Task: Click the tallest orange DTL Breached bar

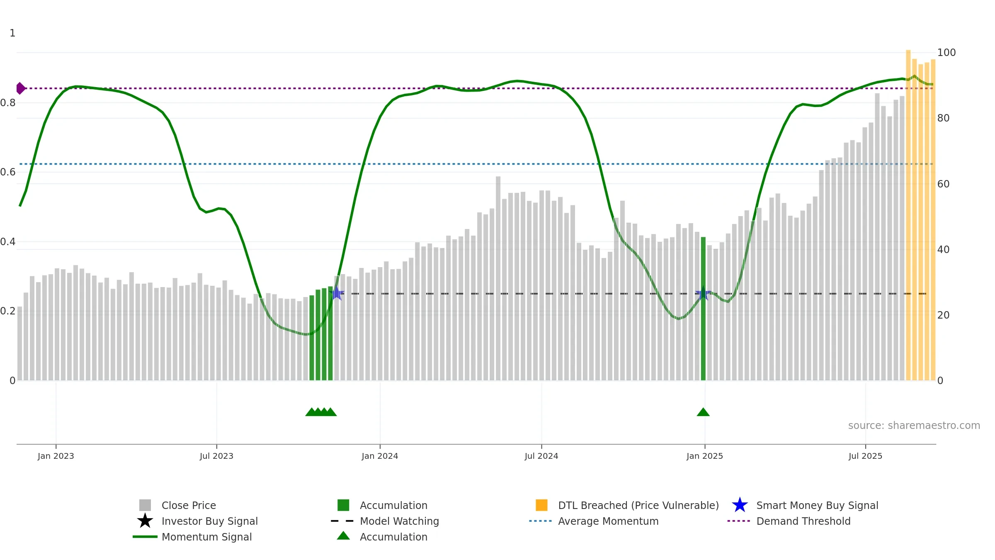Action: tap(908, 215)
